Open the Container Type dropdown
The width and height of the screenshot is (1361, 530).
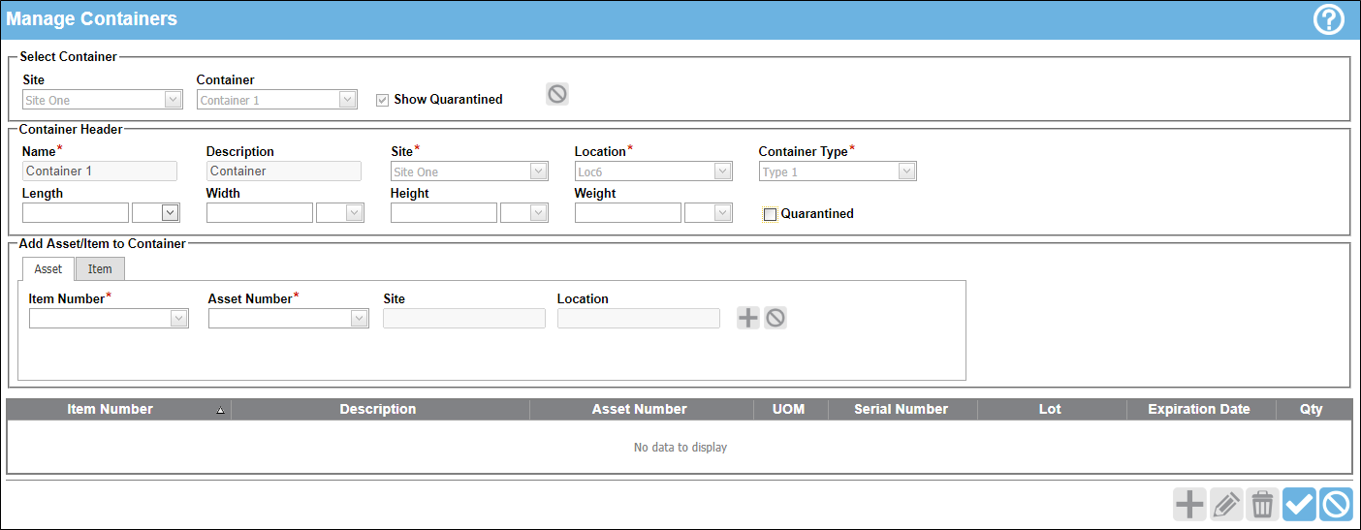[x=906, y=171]
